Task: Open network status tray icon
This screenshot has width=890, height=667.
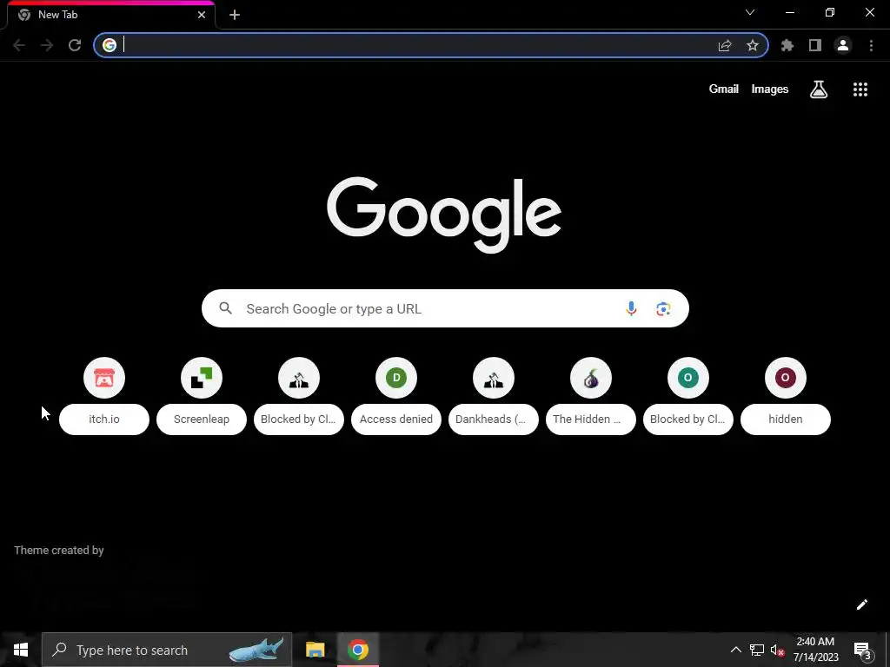Action: (x=757, y=650)
